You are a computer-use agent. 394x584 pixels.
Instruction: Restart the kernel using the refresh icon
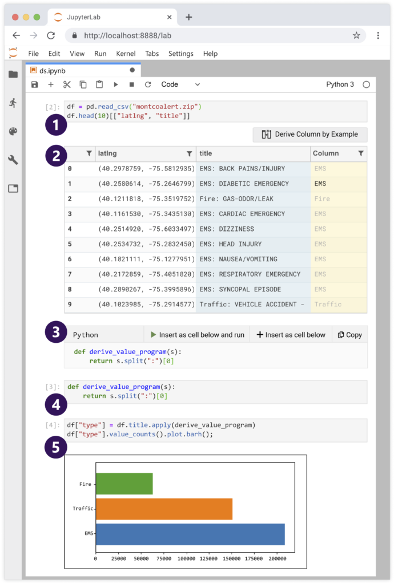pos(148,84)
